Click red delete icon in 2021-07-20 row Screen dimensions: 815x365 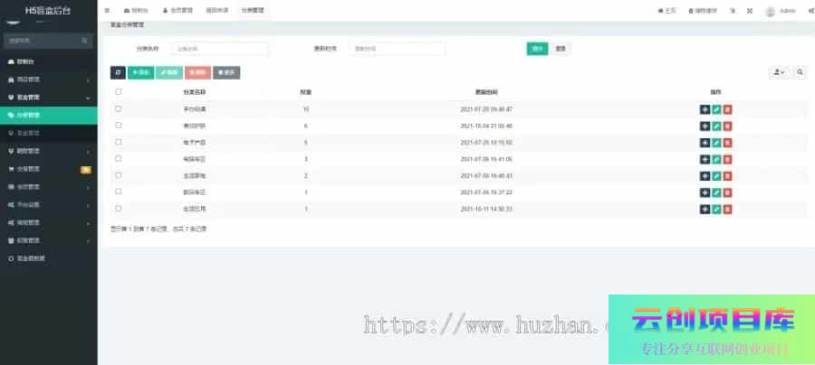[727, 109]
